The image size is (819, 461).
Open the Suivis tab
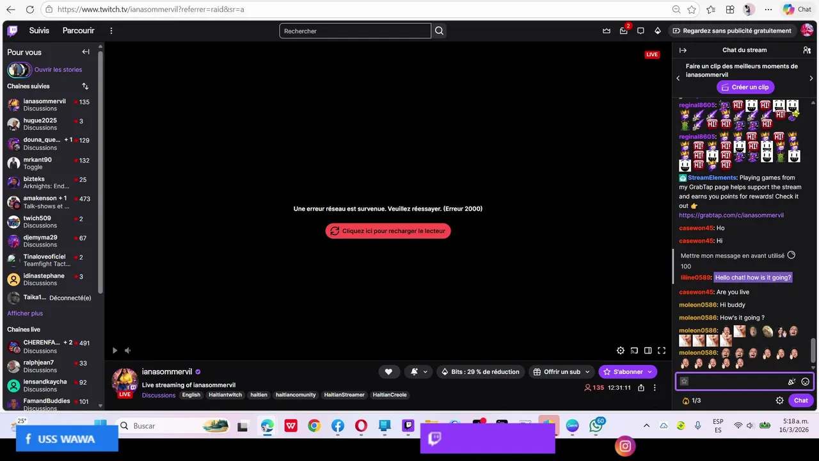[x=39, y=31]
